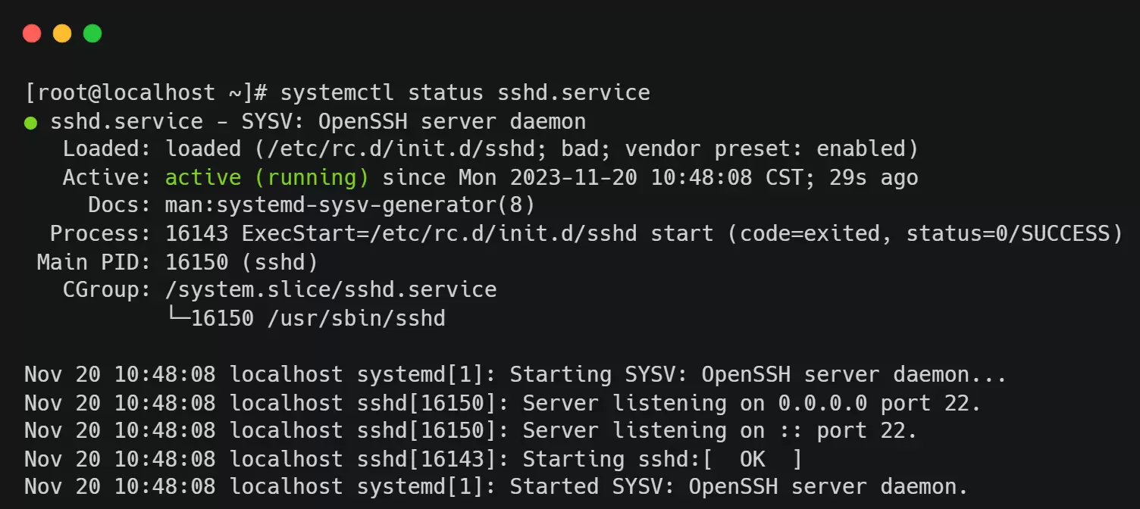Click the 'Server listening on 0.0.0.0 port 22.' message
The height and width of the screenshot is (509, 1140).
(752, 402)
